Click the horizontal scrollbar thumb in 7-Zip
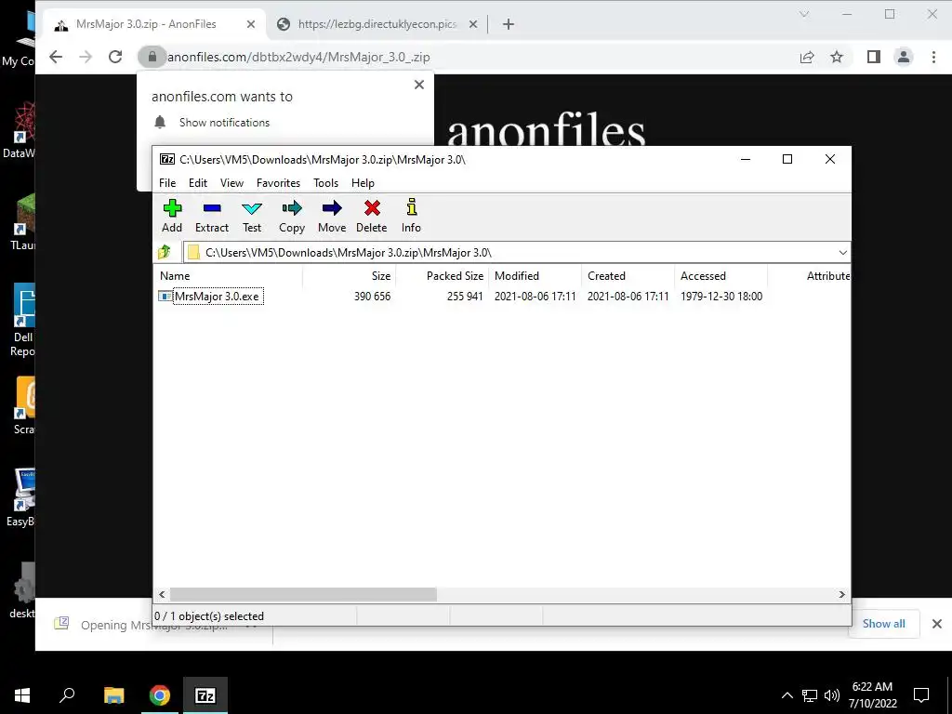This screenshot has width=952, height=714. coord(303,594)
